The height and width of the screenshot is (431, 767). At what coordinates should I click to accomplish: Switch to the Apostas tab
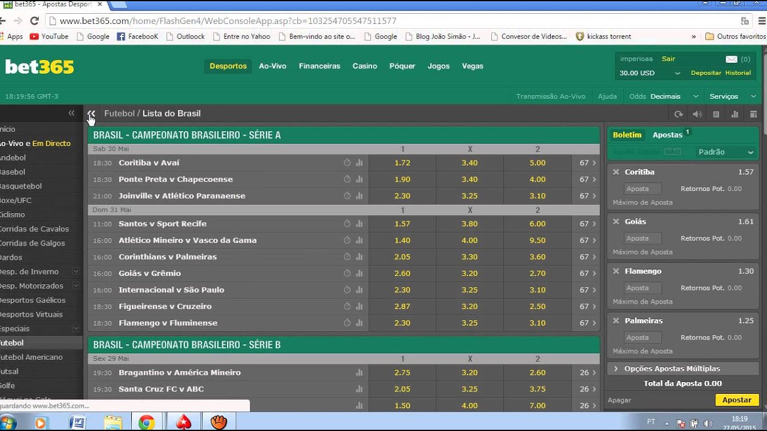pyautogui.click(x=668, y=135)
